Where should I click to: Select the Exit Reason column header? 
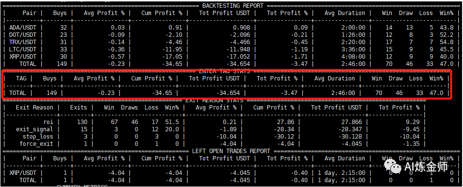tap(34, 107)
